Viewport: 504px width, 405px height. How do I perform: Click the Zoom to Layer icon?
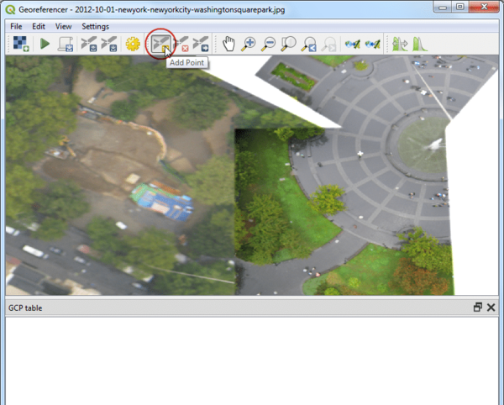(x=289, y=44)
